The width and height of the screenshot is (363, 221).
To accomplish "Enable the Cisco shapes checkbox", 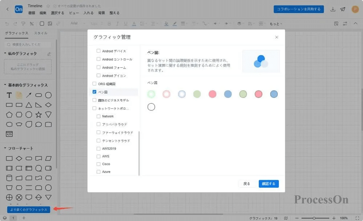I will tap(98, 164).
